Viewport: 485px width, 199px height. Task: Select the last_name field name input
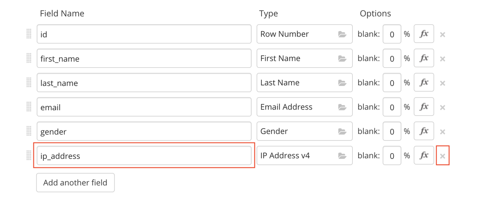pyautogui.click(x=144, y=82)
